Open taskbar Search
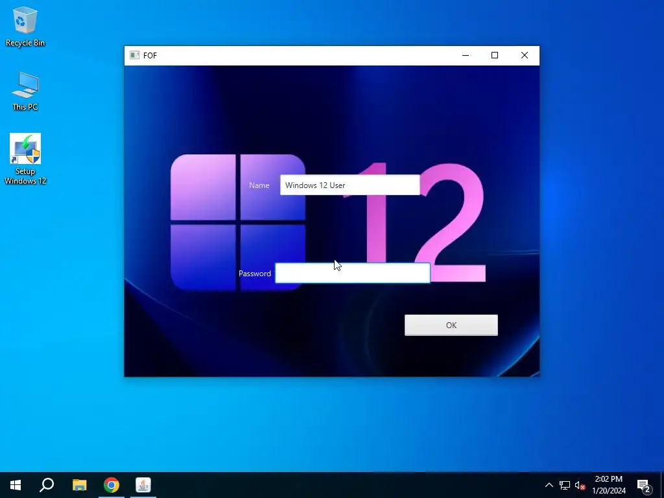 coord(47,485)
